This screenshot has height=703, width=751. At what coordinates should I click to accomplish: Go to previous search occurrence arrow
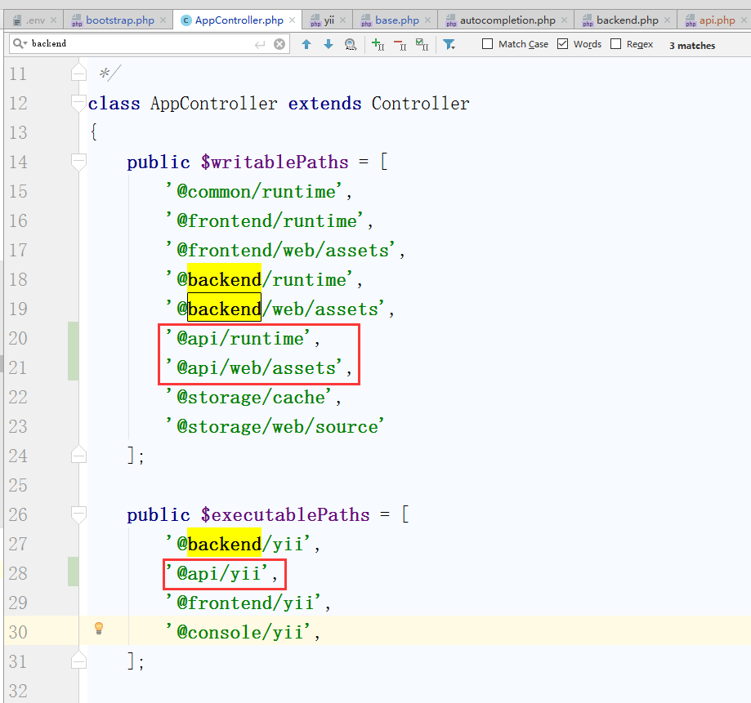(306, 44)
